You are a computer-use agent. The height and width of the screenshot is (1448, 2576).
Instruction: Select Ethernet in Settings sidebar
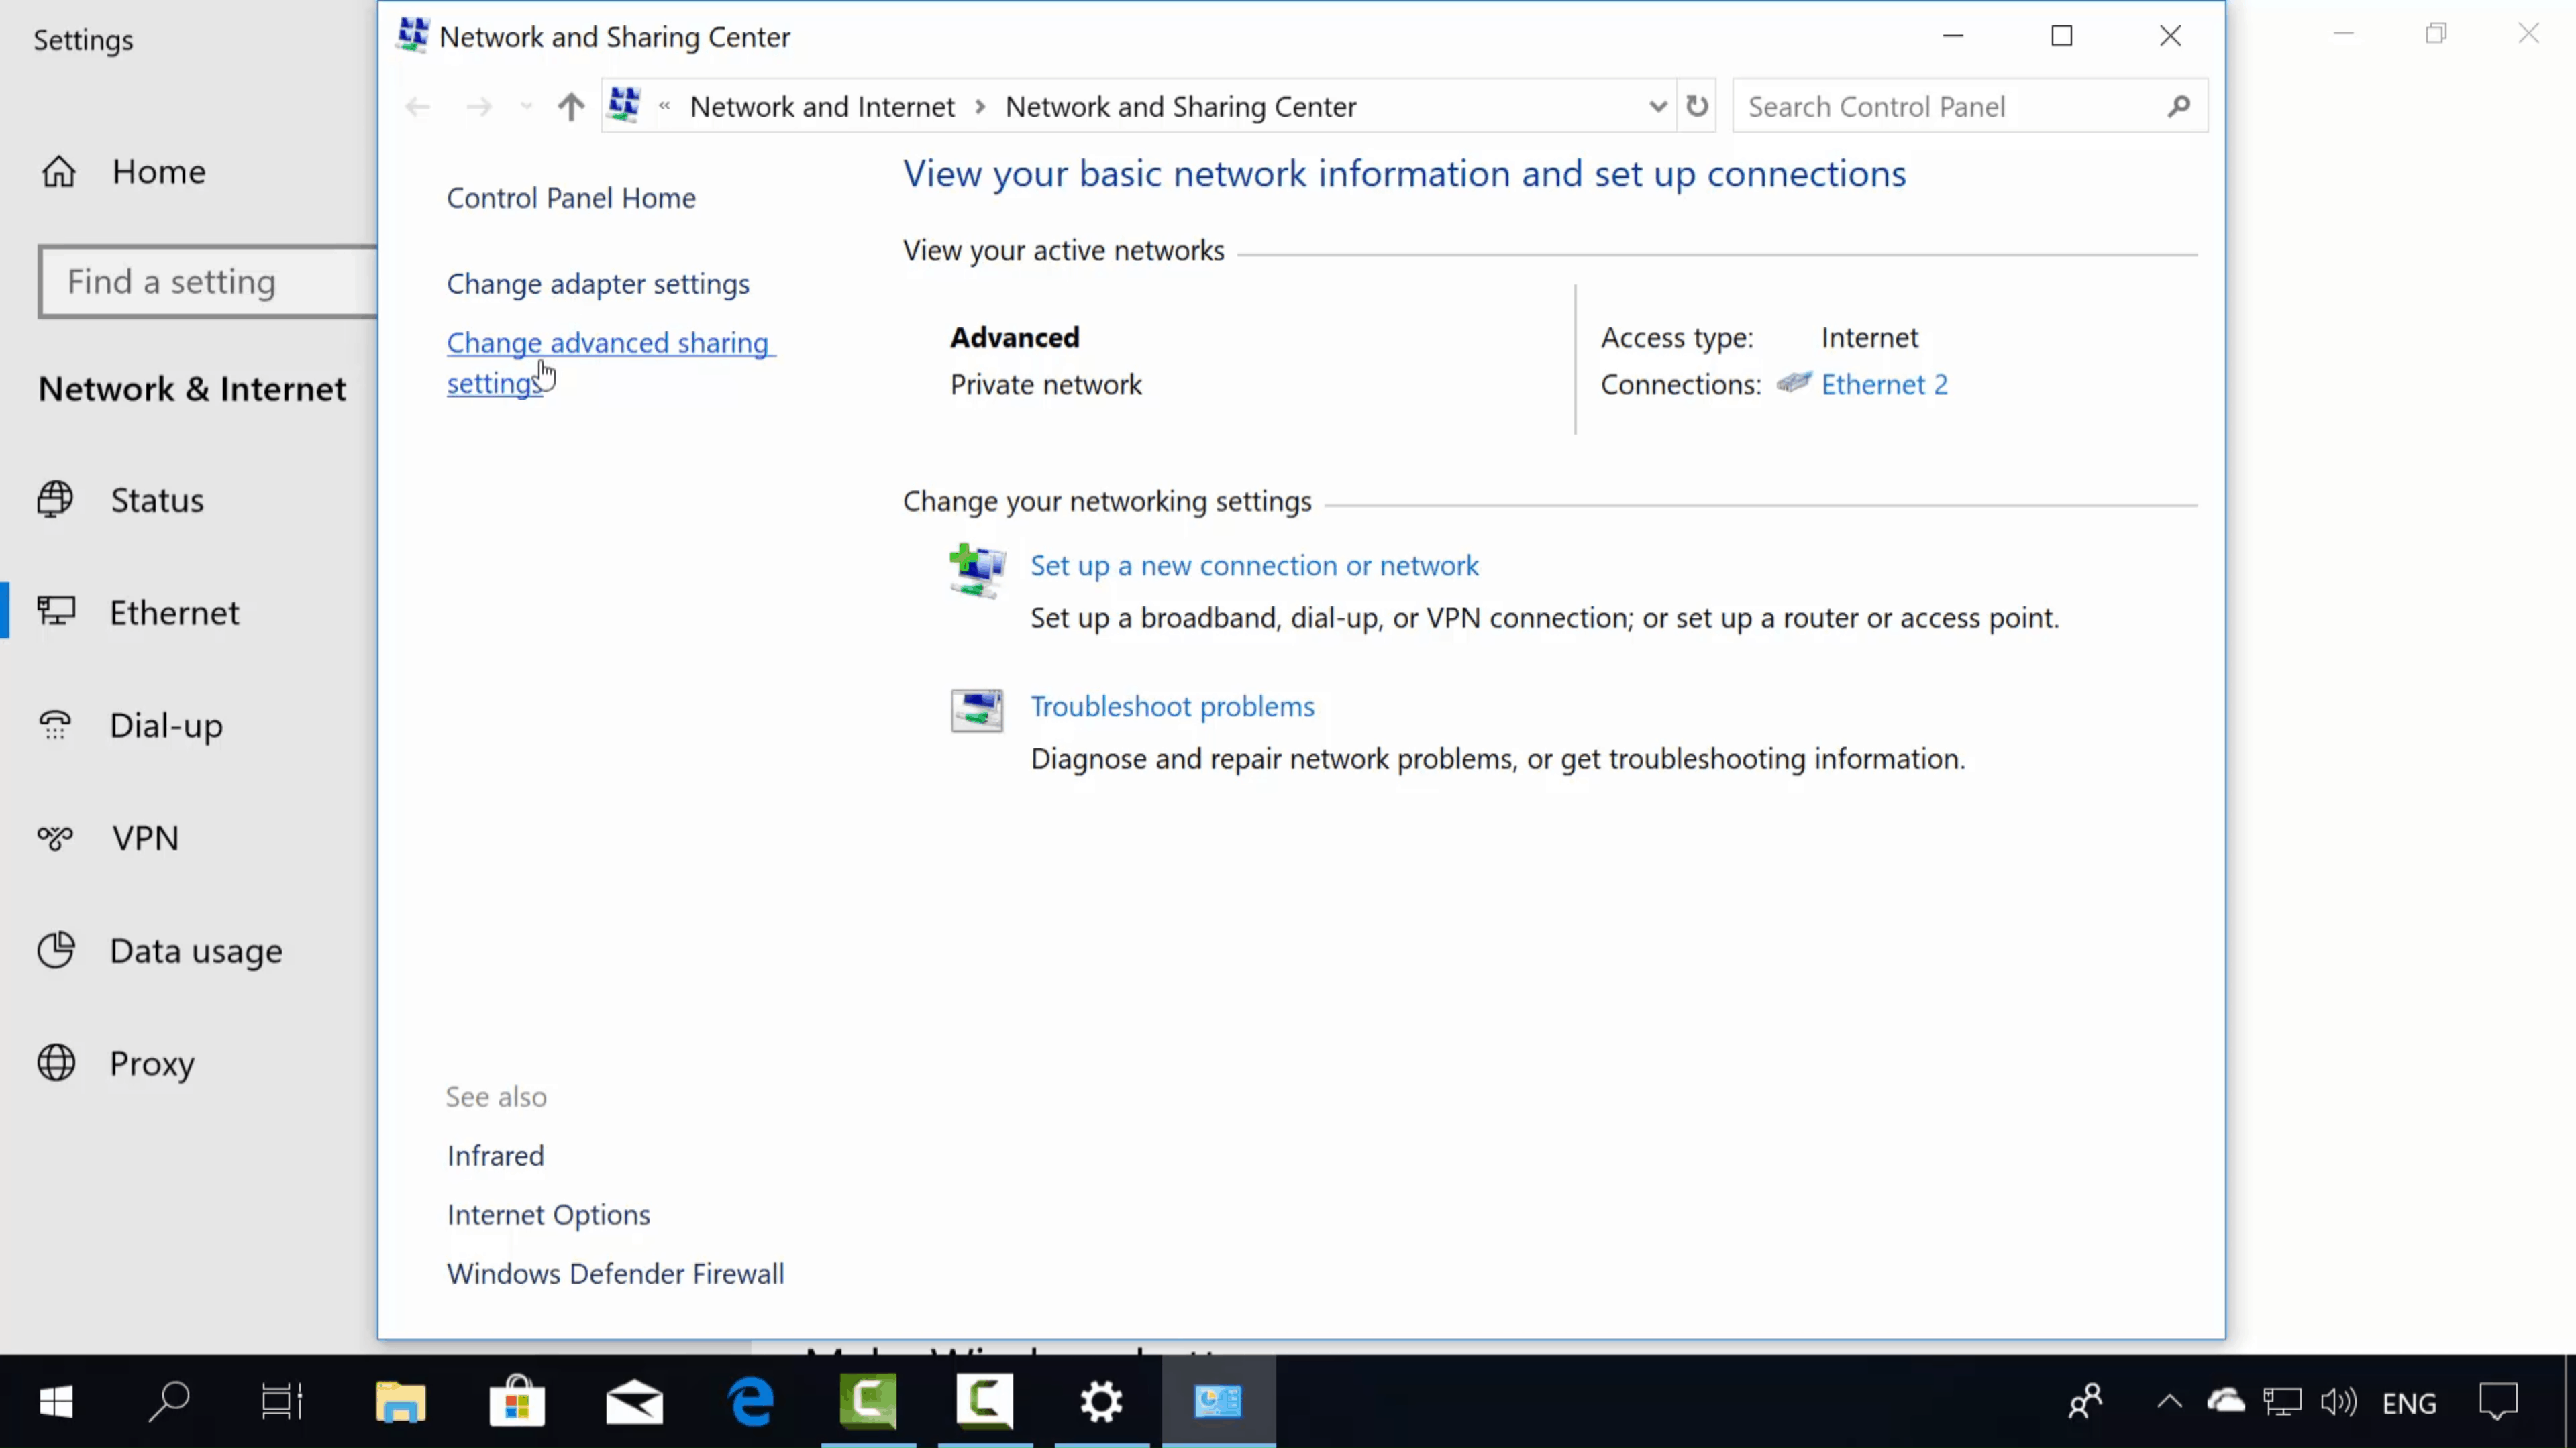tap(139, 612)
